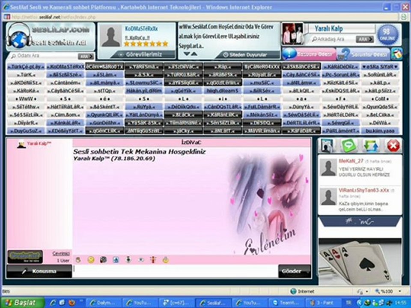411x308 pixels.
Task: Join the RüYä room
Action: click(144, 107)
